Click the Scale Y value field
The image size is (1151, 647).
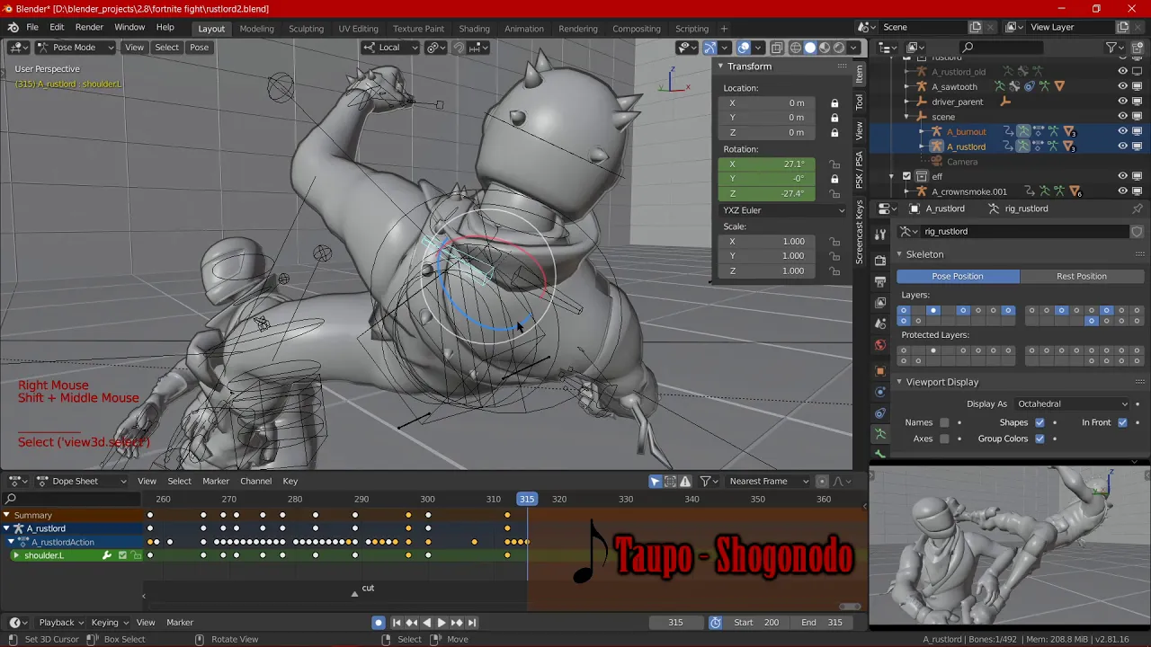(x=767, y=256)
